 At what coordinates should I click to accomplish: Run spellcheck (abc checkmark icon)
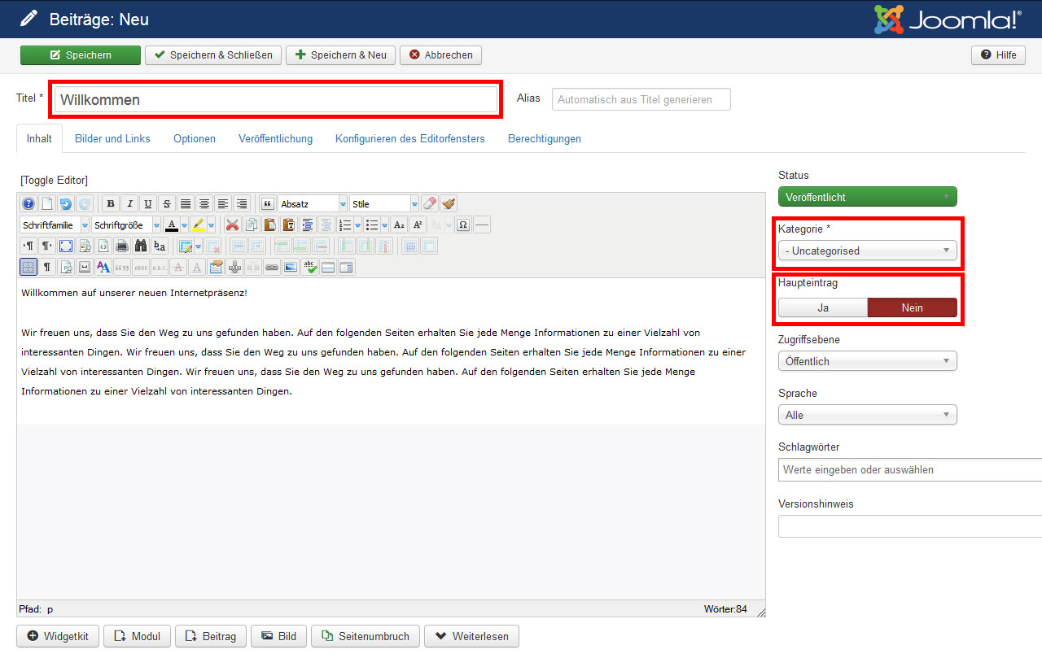pyautogui.click(x=309, y=267)
